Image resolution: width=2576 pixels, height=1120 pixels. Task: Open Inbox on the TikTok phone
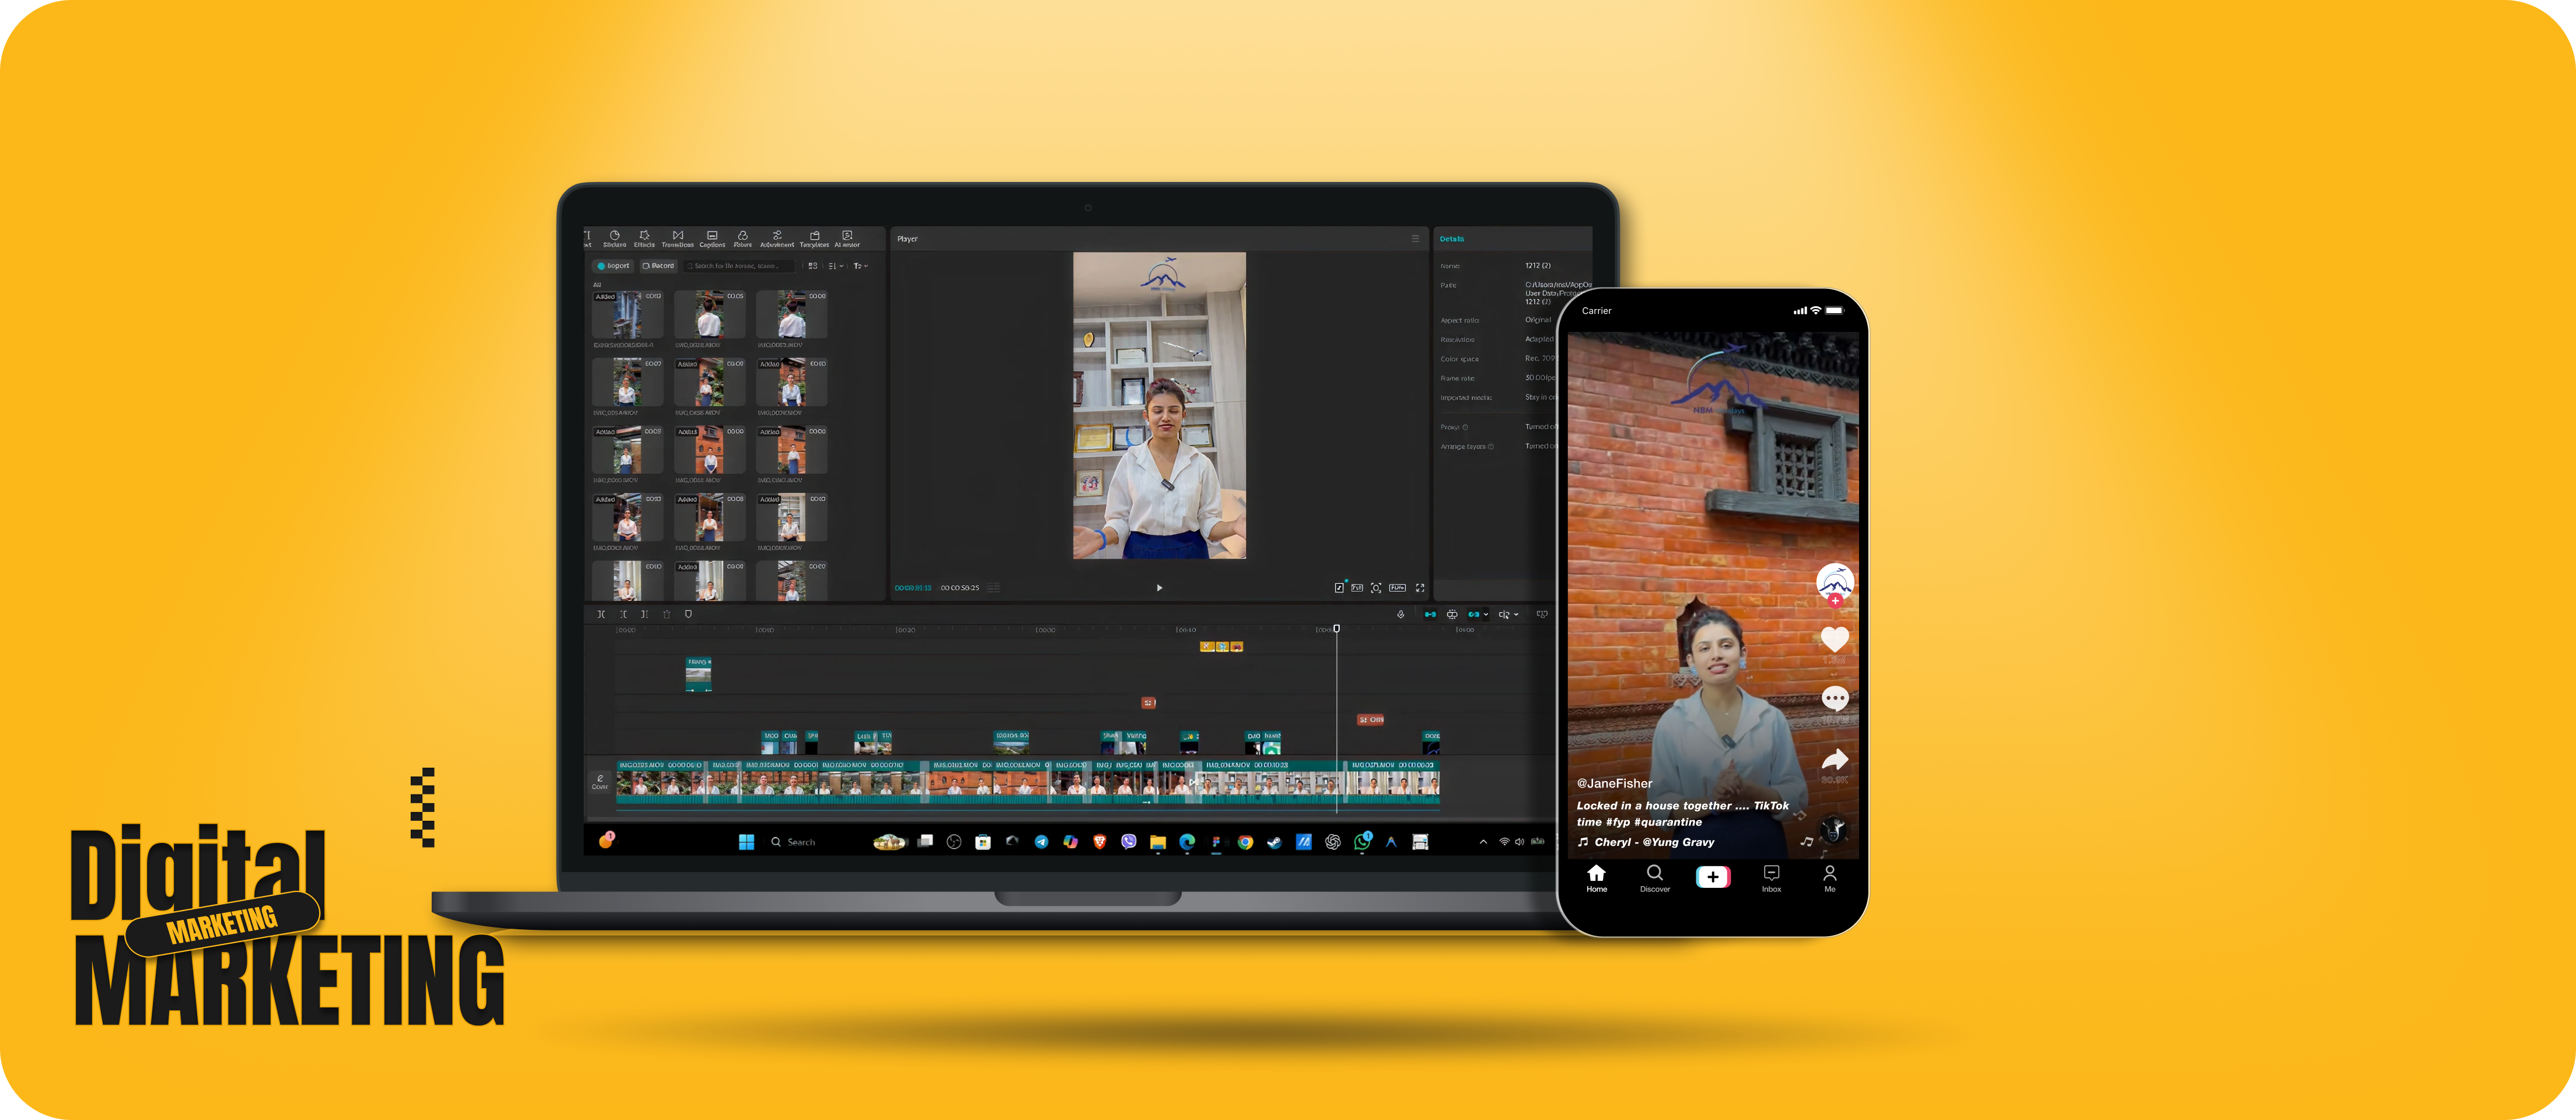[1771, 878]
